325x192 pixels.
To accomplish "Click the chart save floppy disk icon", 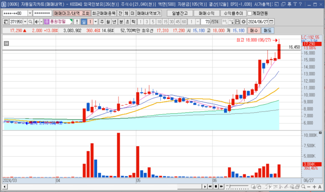I will (x=238, y=22).
